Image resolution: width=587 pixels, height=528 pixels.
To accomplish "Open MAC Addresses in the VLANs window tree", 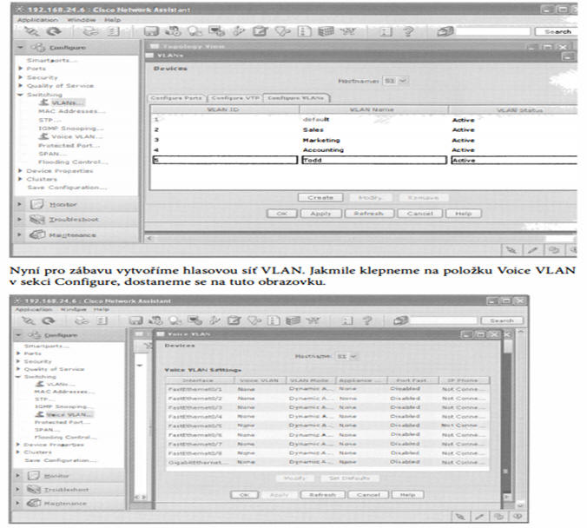I will tap(71, 111).
